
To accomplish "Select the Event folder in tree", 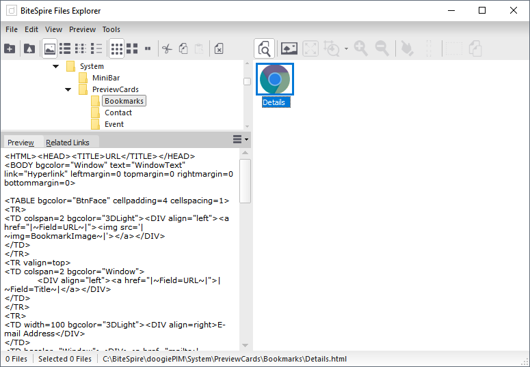I will tap(114, 124).
